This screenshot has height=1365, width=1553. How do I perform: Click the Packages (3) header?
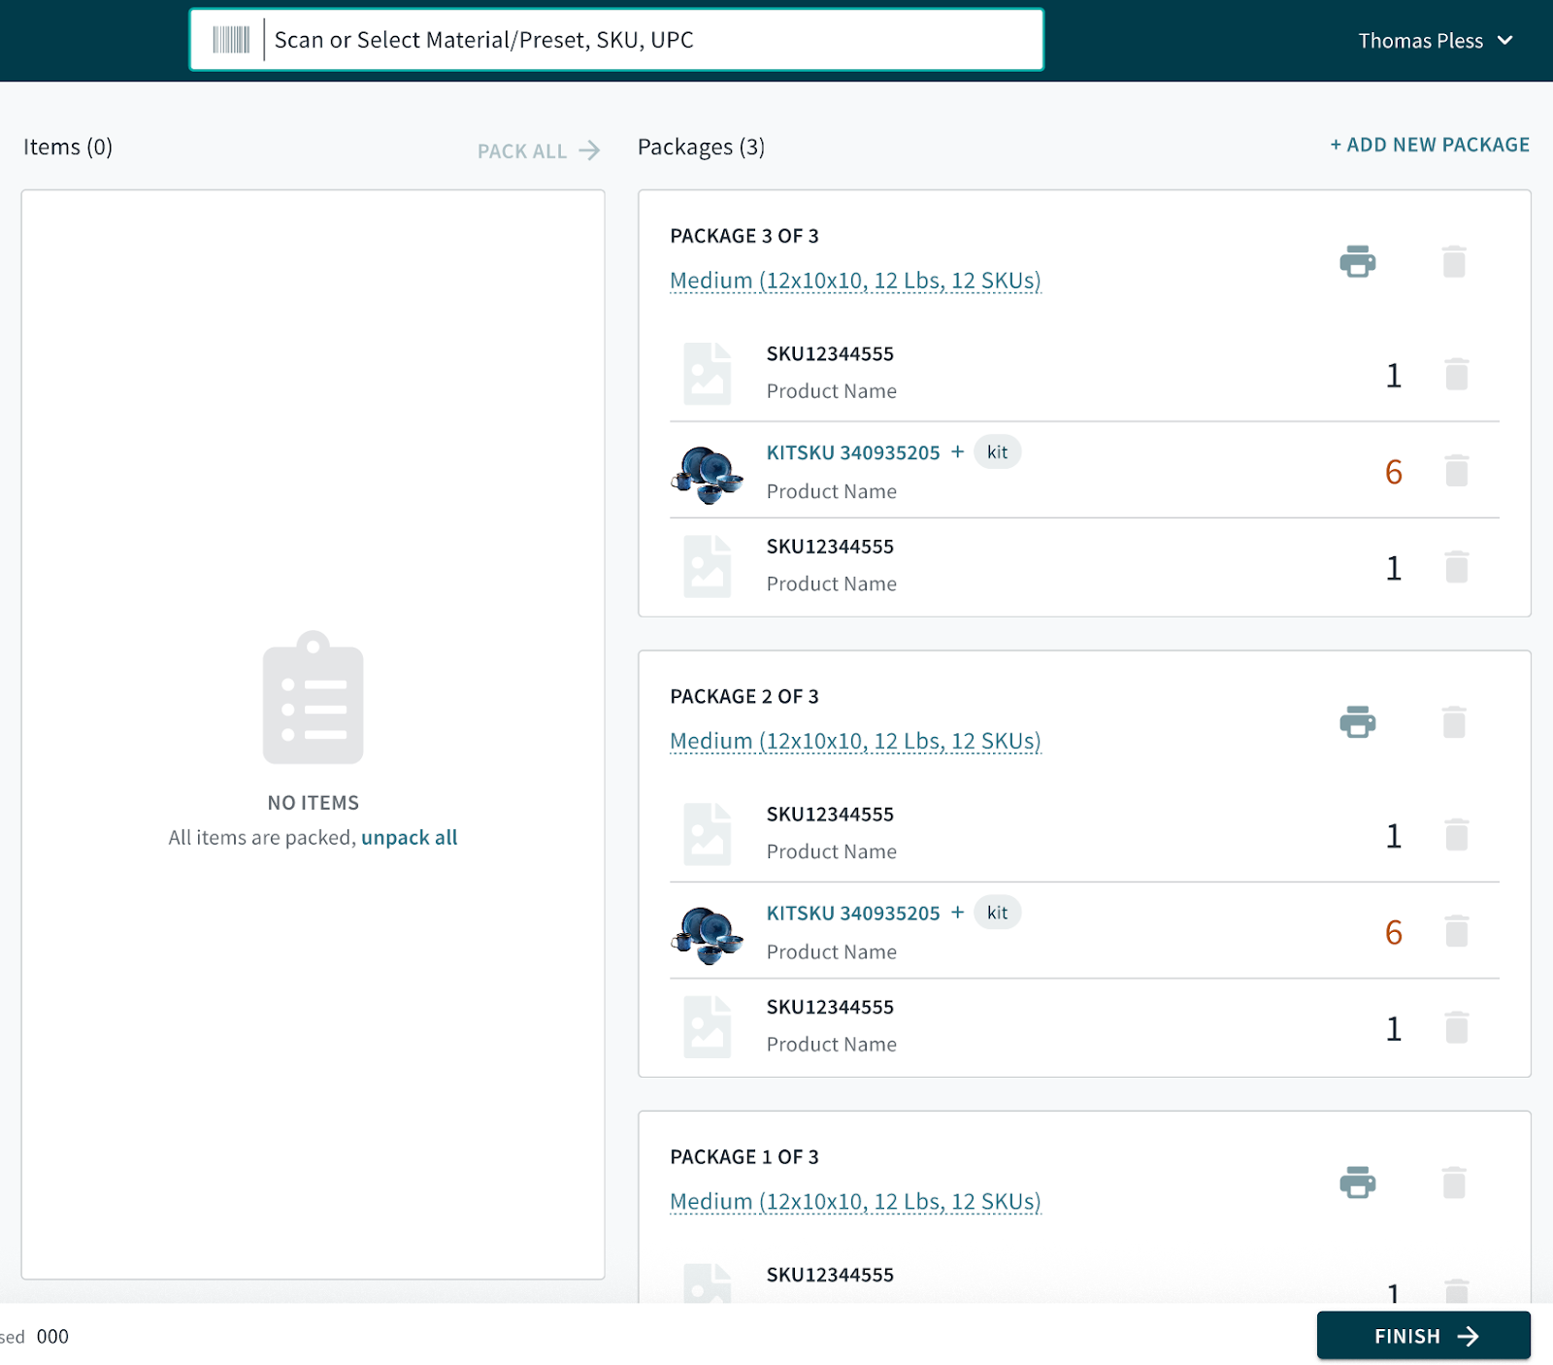[701, 147]
